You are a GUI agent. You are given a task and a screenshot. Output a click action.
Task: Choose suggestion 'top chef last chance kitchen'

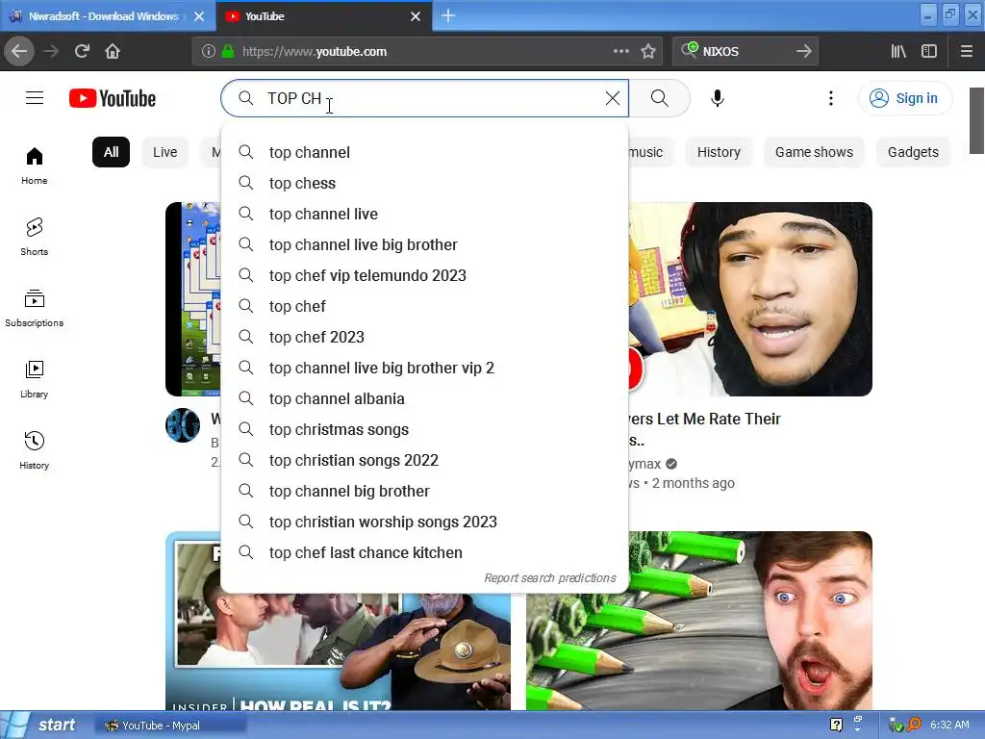(x=424, y=552)
